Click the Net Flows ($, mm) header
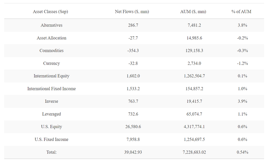Image resolution: width=266 pixels, height=161 pixels. (x=132, y=12)
